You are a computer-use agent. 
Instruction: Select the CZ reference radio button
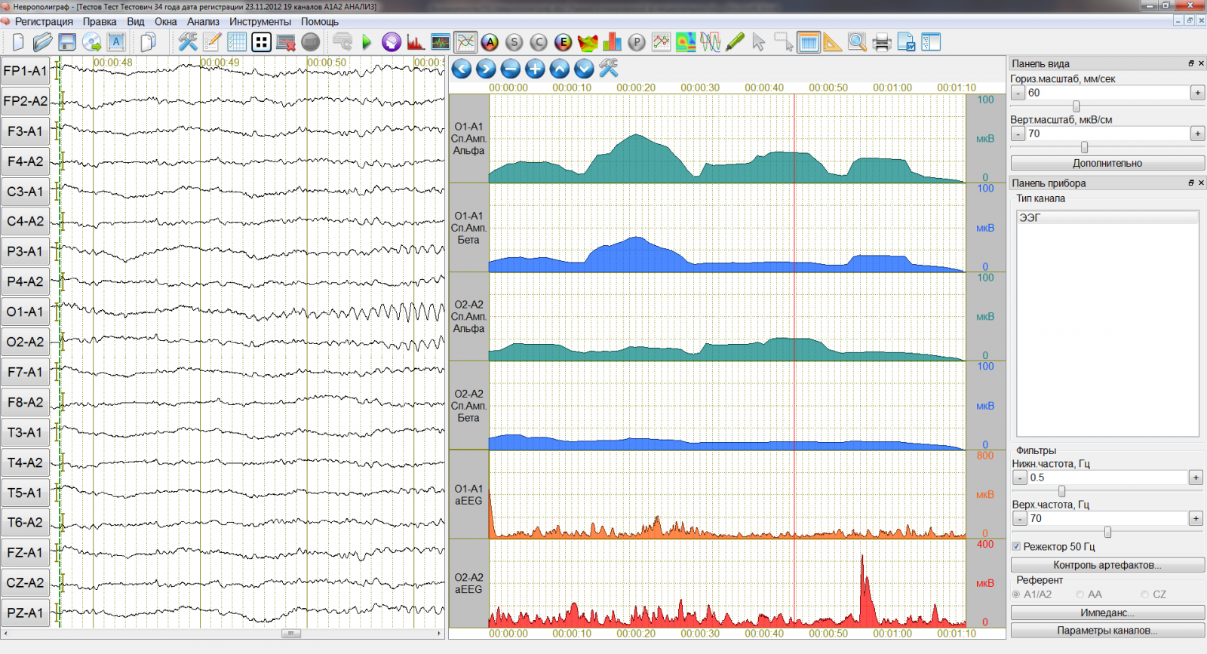(1145, 594)
